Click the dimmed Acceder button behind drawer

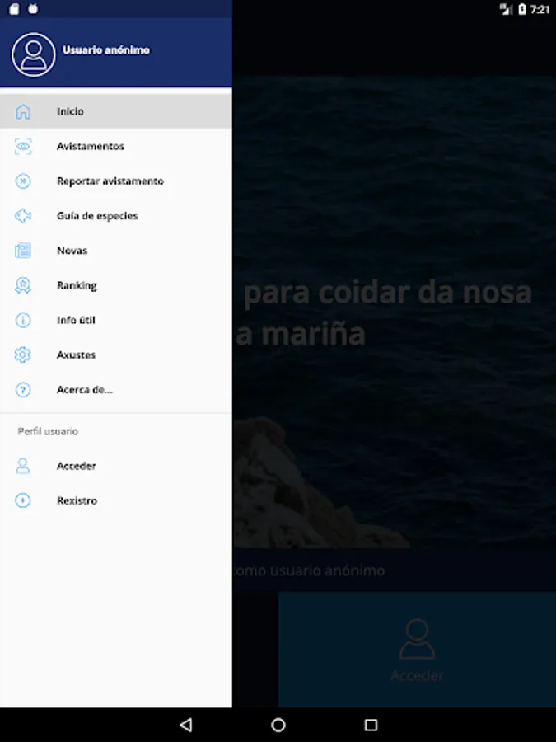click(417, 650)
